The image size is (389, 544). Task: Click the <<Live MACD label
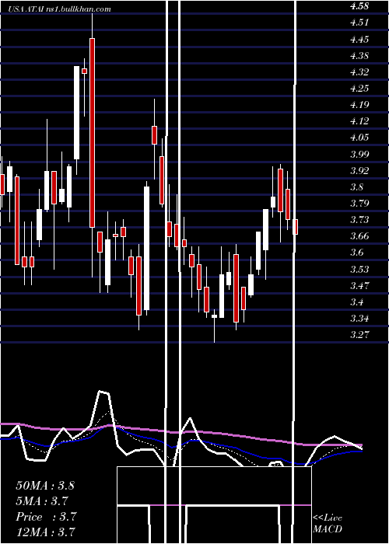point(328,523)
